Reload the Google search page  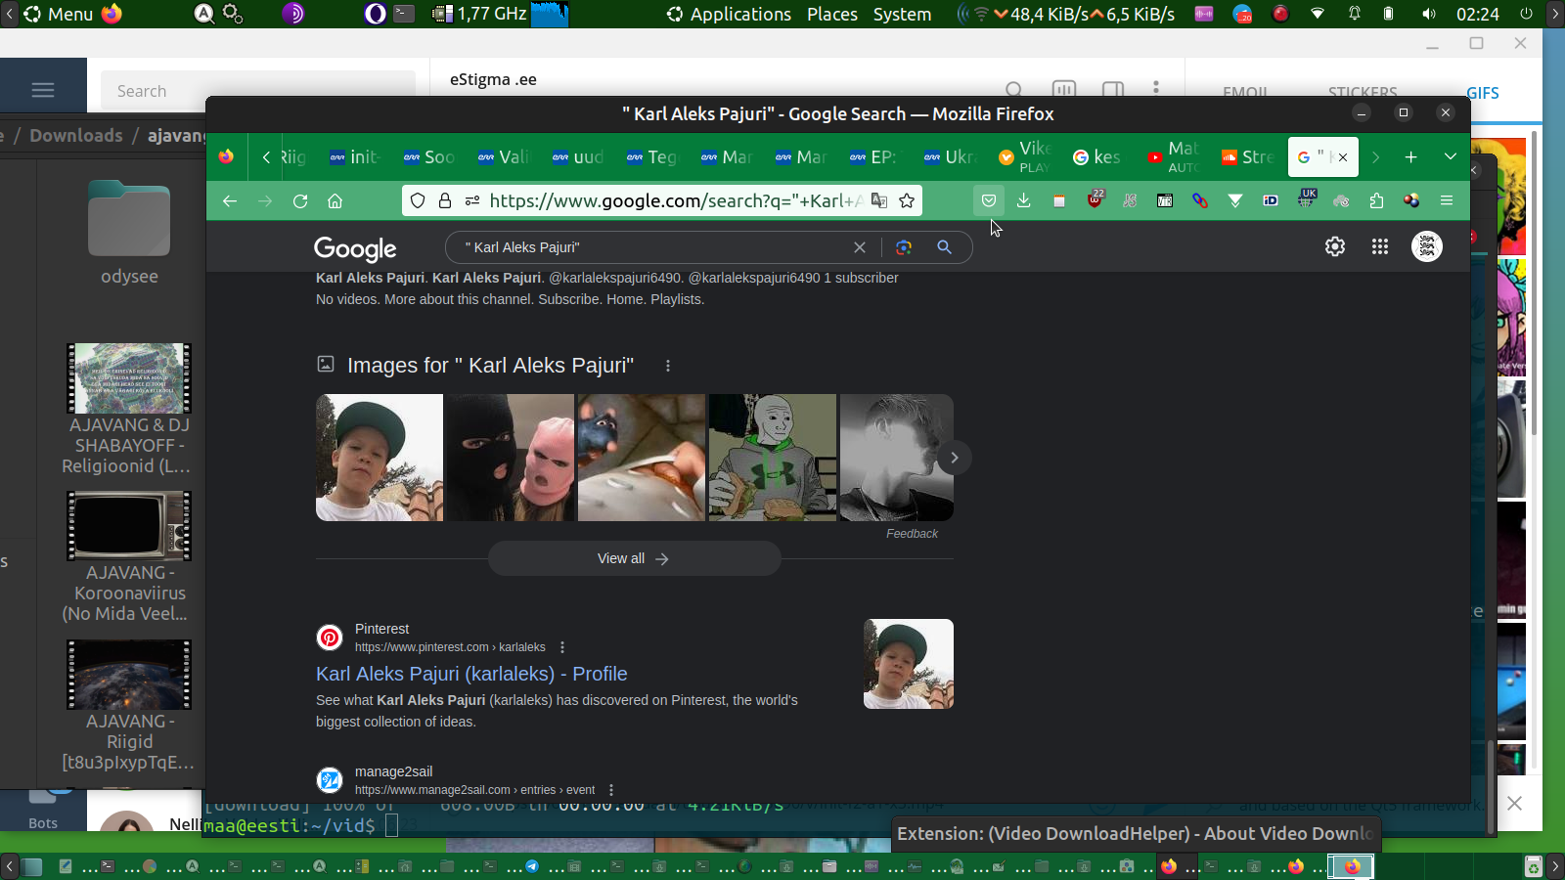[x=300, y=200]
